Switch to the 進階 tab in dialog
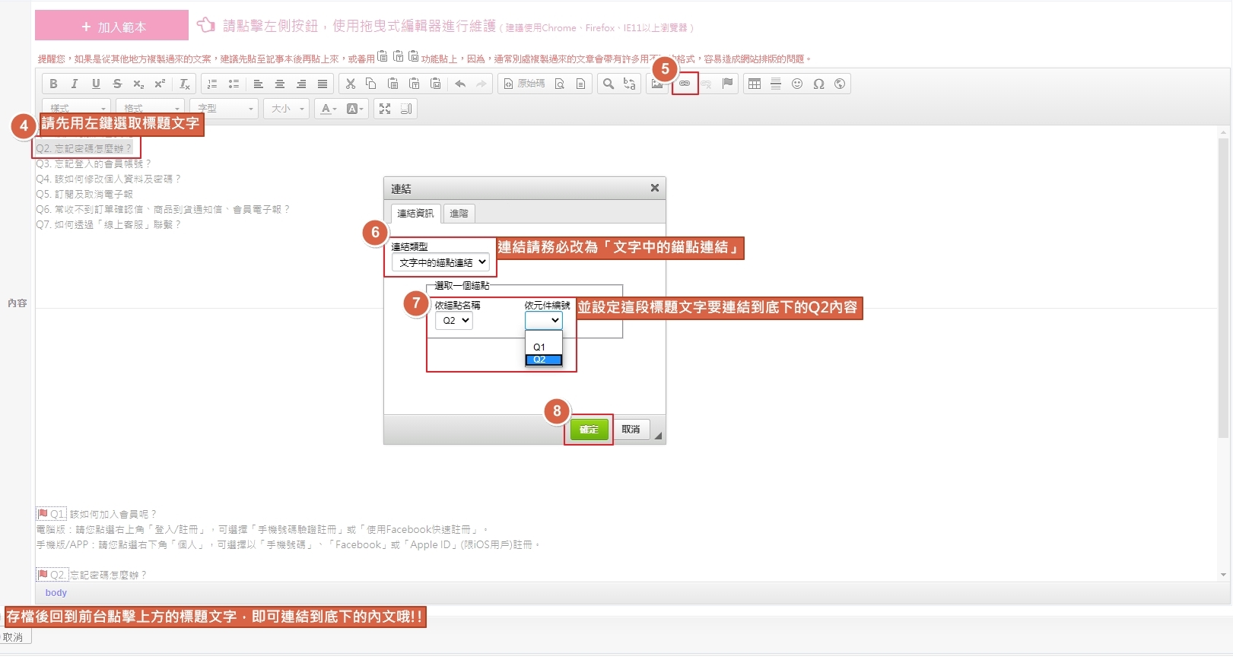The image size is (1233, 666). pos(459,214)
